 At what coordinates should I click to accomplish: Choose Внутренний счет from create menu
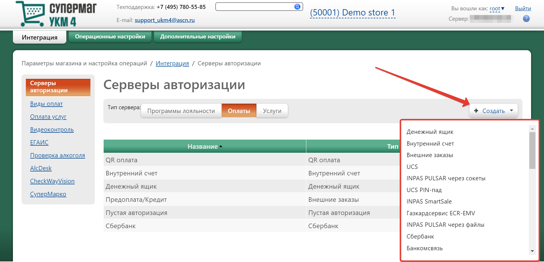tap(430, 144)
